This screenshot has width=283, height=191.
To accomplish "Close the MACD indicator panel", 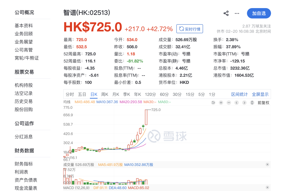I will [268, 188].
